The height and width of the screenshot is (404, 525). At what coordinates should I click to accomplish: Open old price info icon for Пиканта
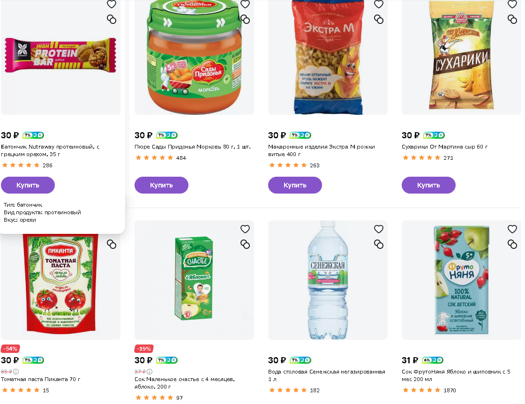(16, 372)
